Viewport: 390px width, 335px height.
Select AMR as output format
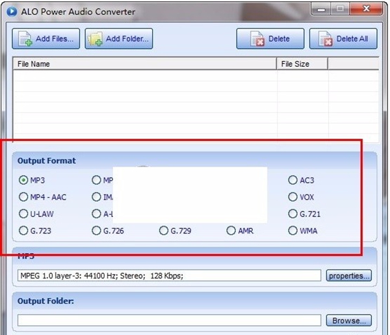coord(240,231)
